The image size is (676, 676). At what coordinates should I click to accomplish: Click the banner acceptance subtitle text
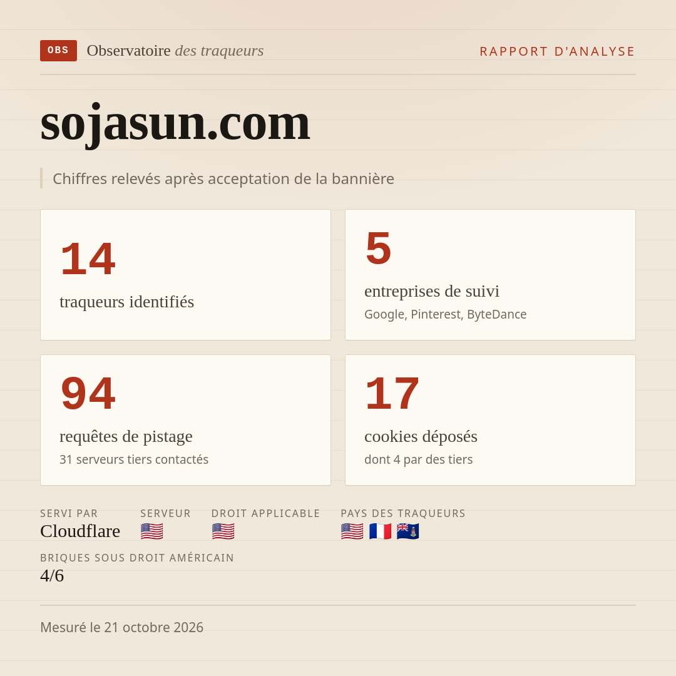(x=223, y=178)
